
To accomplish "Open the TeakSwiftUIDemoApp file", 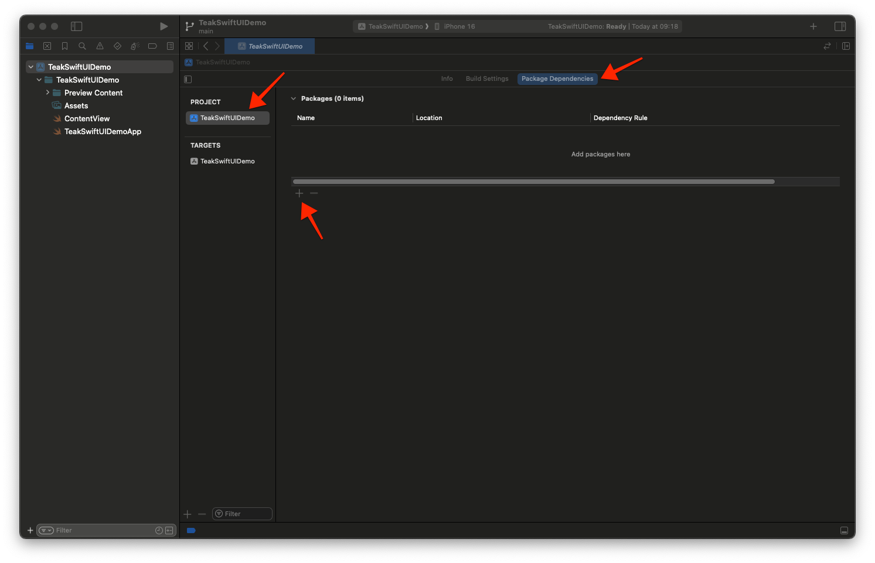I will point(103,131).
